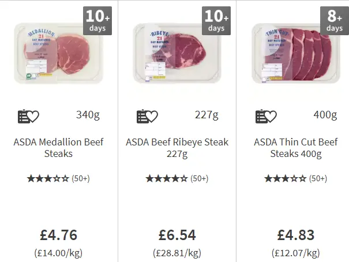Open ASDA Thin Cut Beef Steaks 400g link
349x262 pixels.
296,148
